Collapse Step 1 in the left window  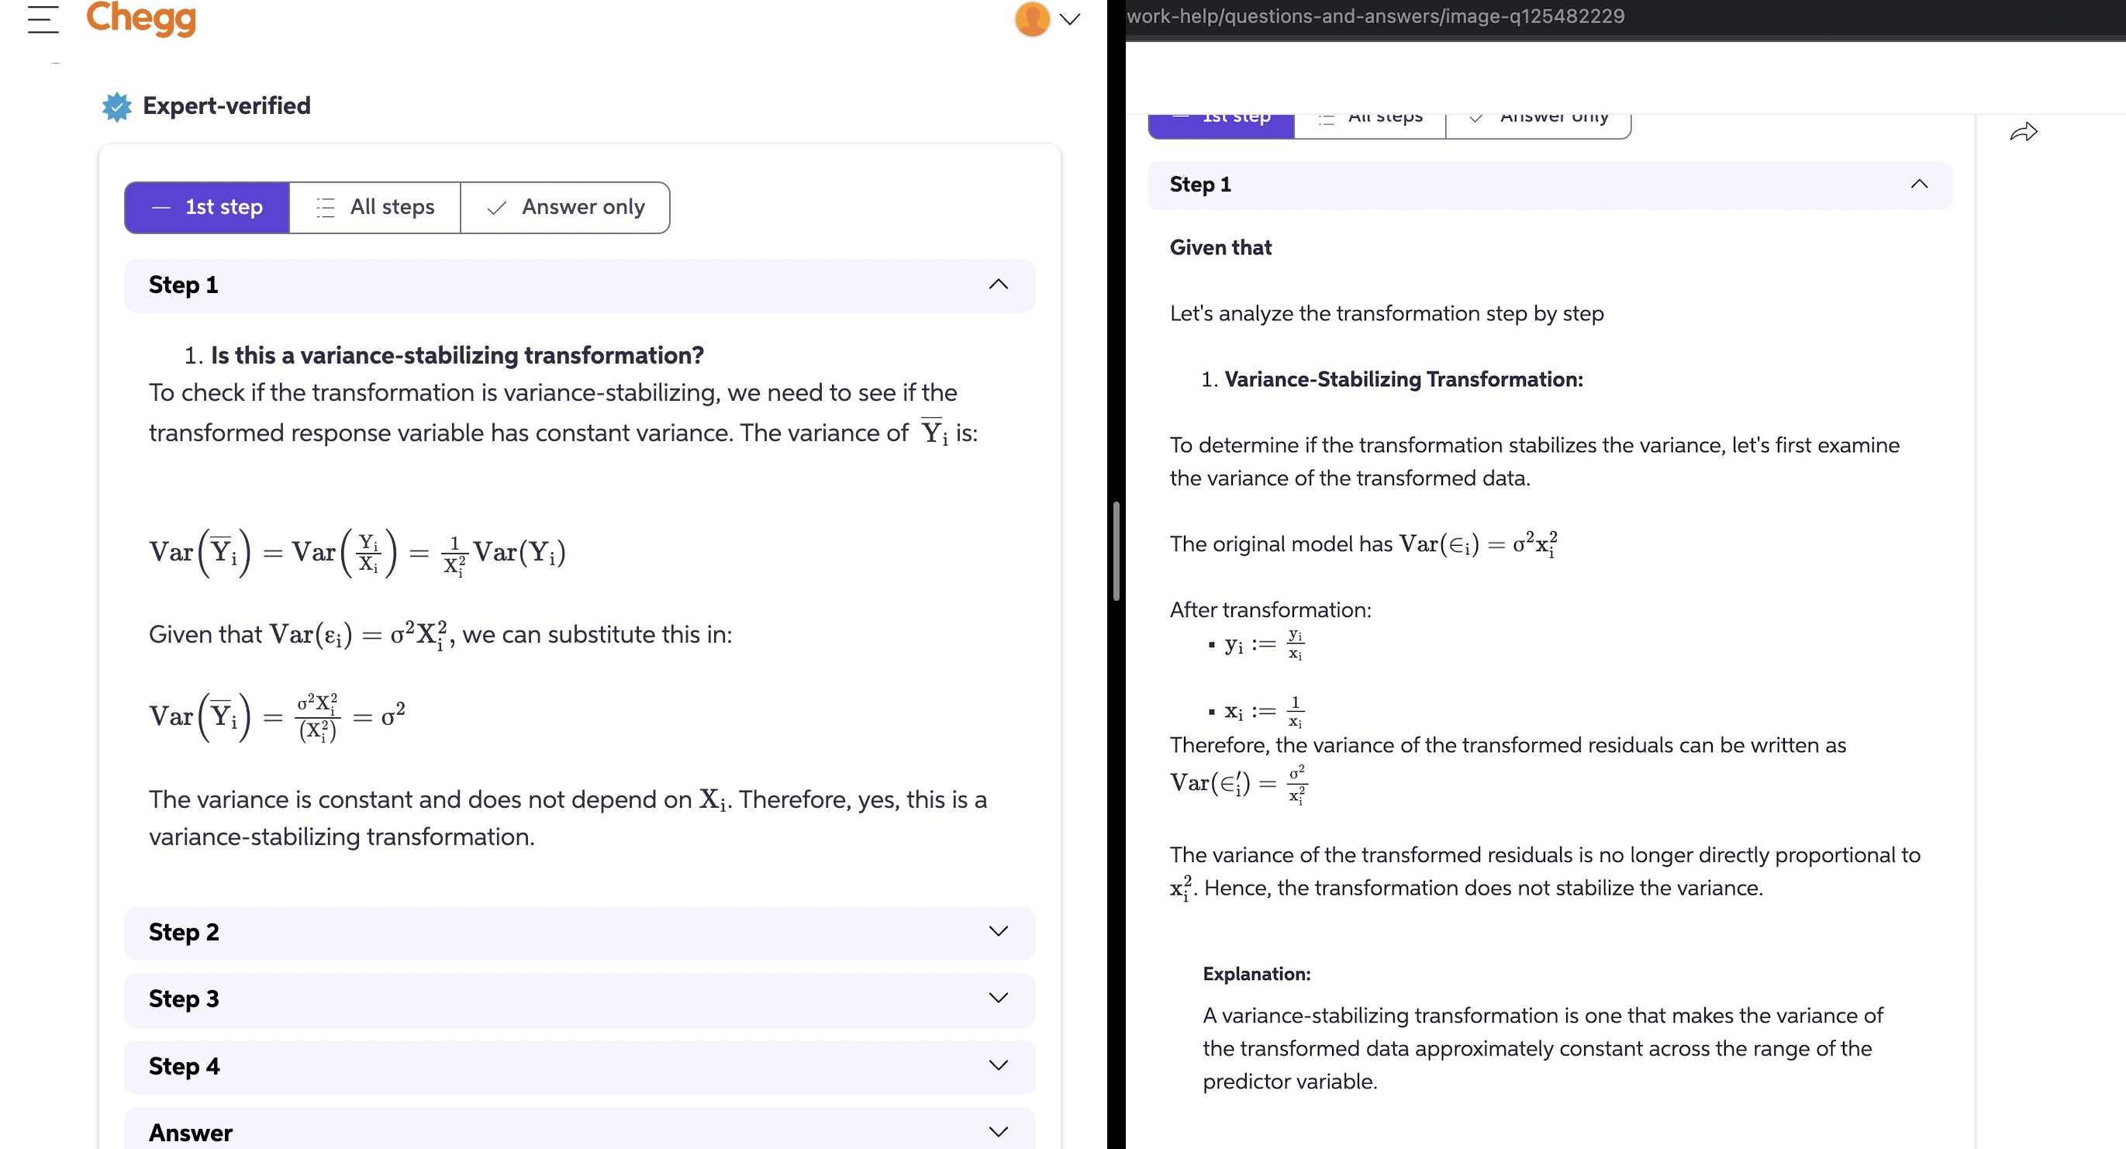pyautogui.click(x=579, y=285)
